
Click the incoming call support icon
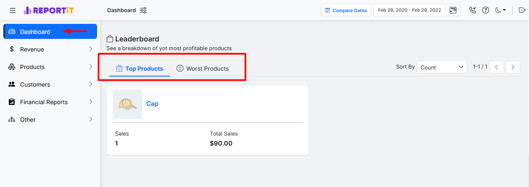pyautogui.click(x=473, y=10)
